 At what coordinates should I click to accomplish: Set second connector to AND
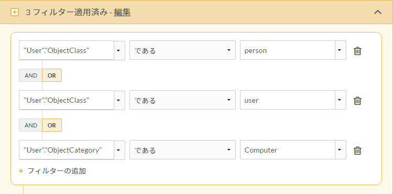pyautogui.click(x=31, y=125)
